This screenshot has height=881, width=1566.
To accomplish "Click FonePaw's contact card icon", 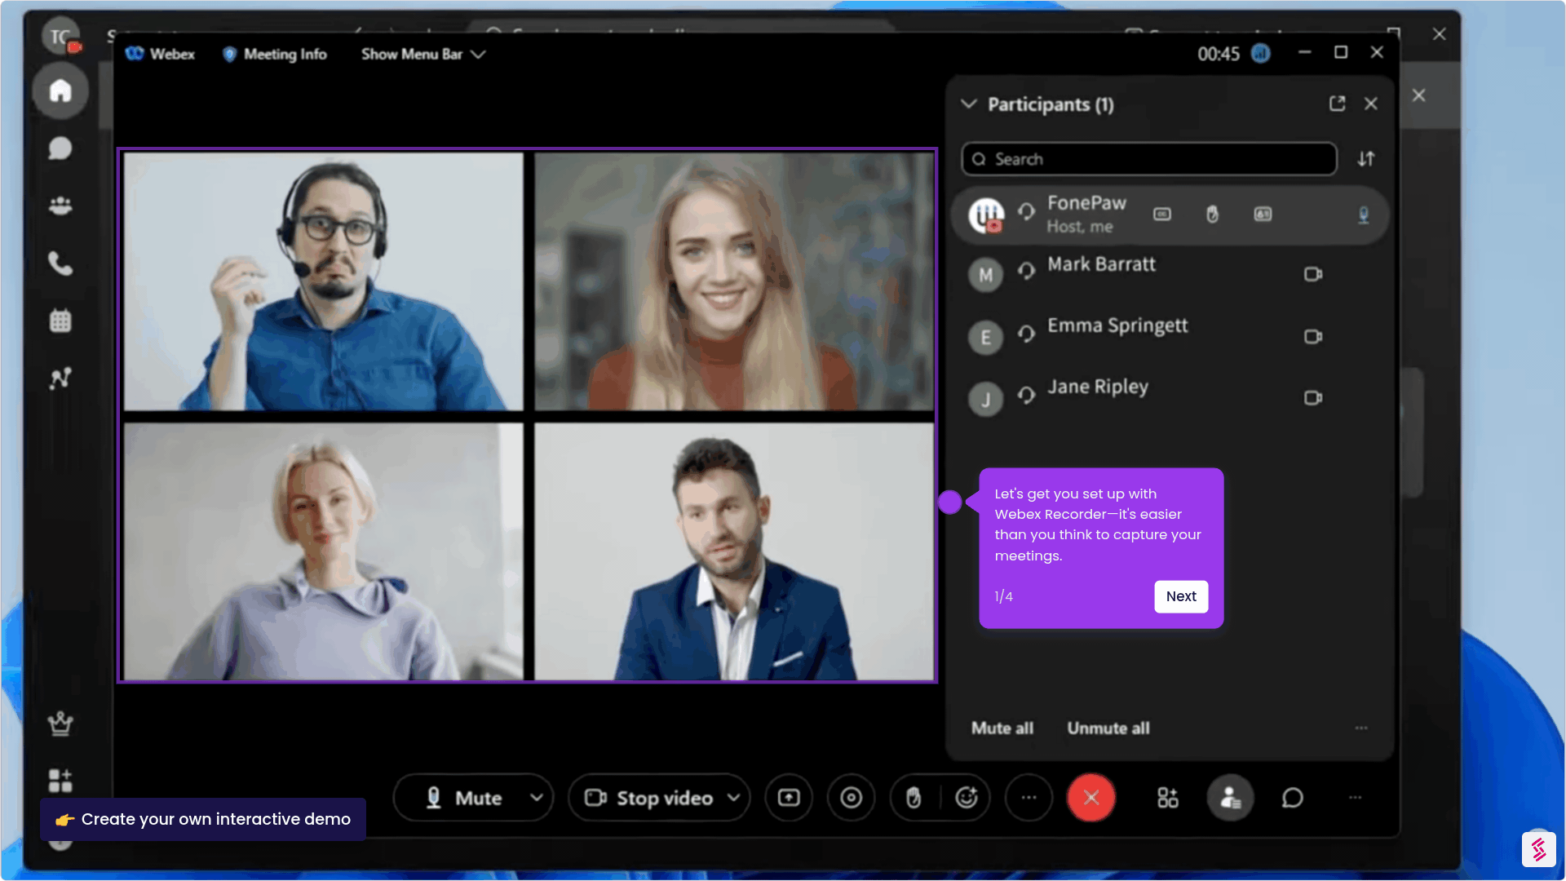I will 1263,215.
